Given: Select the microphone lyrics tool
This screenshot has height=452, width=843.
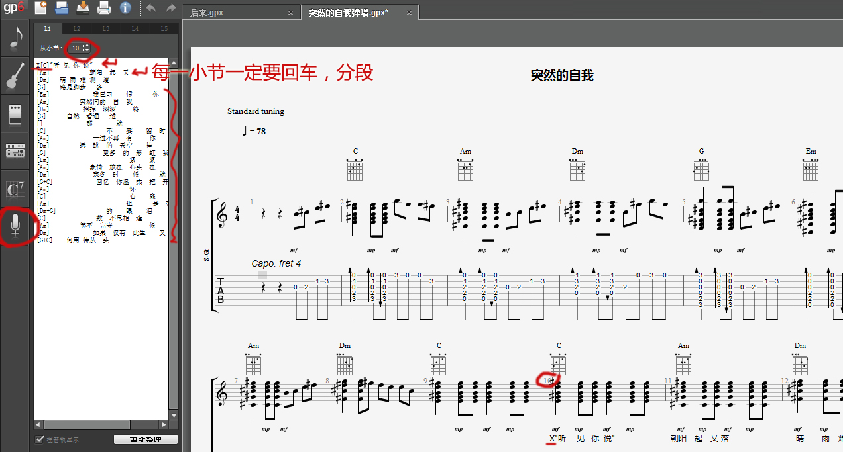Looking at the screenshot, I should pos(15,225).
